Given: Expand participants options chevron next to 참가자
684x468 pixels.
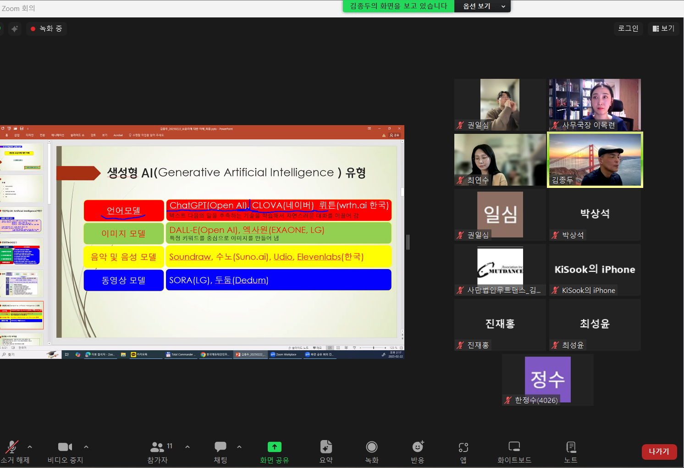Looking at the screenshot, I should pyautogui.click(x=188, y=446).
